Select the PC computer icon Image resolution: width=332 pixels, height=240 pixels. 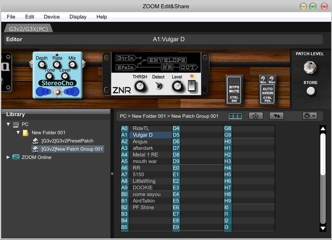pos(16,125)
